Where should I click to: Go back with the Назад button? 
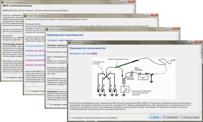(x=155, y=117)
